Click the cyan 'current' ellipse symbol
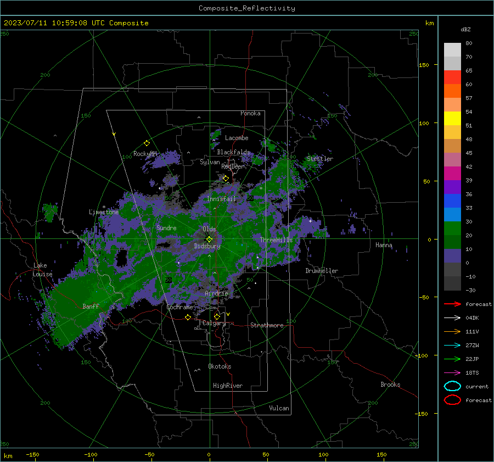The image size is (494, 462). (452, 386)
